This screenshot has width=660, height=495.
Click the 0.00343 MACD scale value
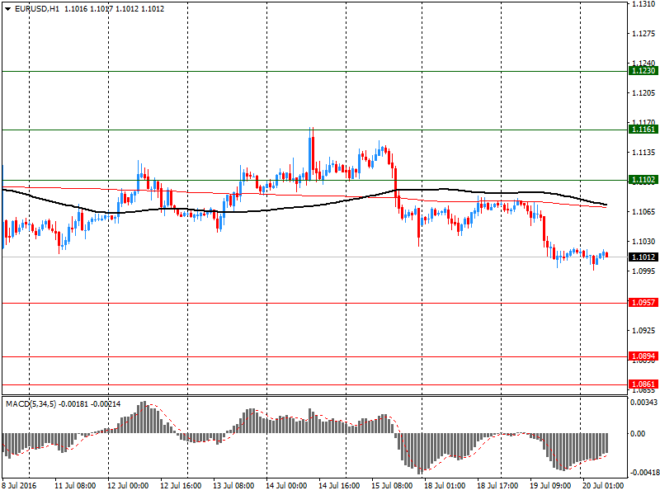coord(643,403)
